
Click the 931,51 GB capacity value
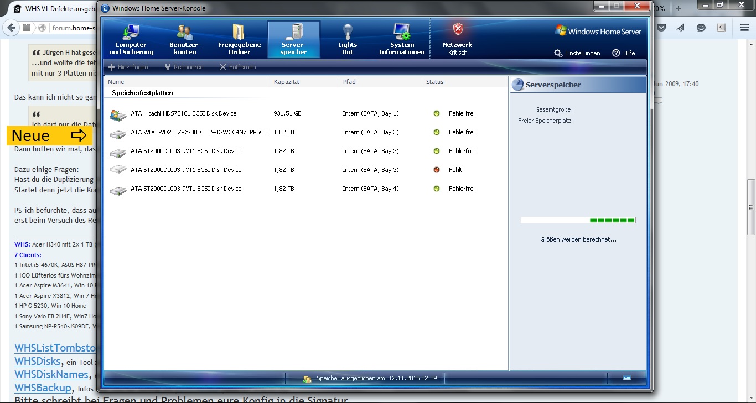[x=287, y=113]
